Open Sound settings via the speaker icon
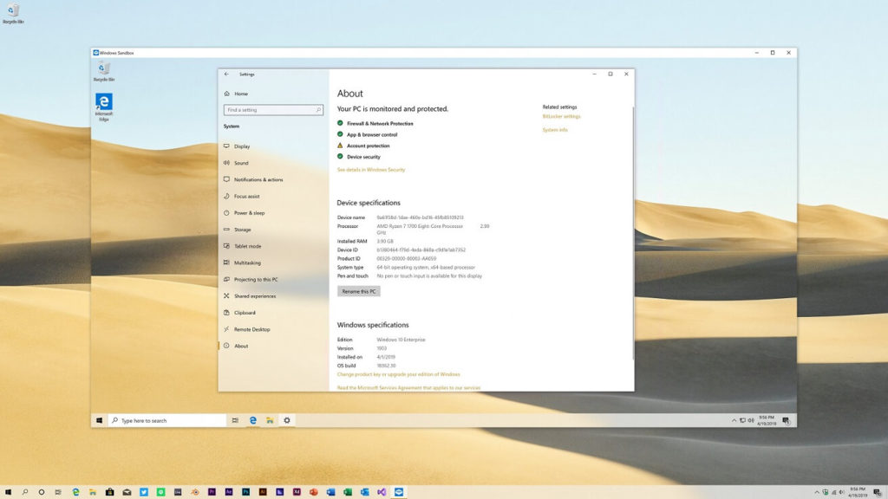This screenshot has width=888, height=499. coord(227,163)
